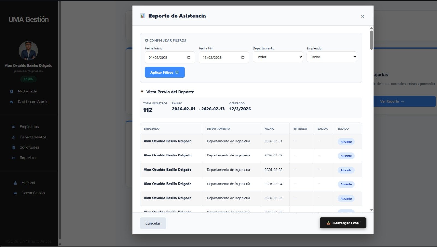The image size is (437, 247).
Task: Open calendar picker for Fecha Inicio
Action: [189, 57]
